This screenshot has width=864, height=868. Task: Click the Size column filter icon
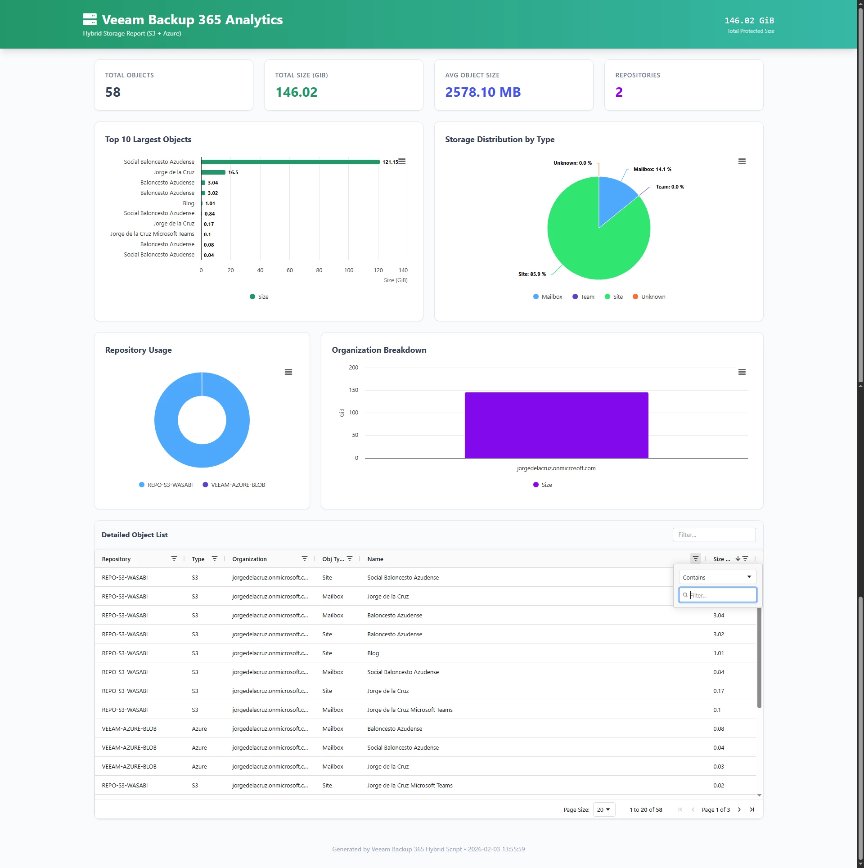tap(745, 558)
